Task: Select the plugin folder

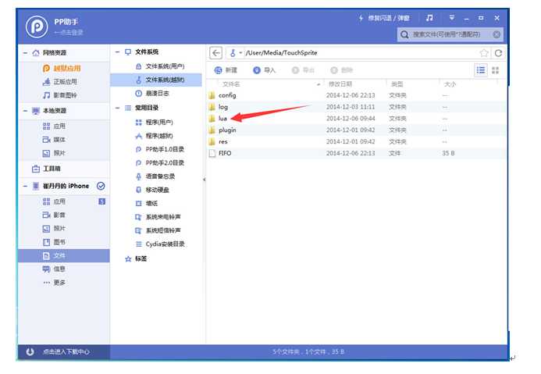Action: click(x=357, y=130)
